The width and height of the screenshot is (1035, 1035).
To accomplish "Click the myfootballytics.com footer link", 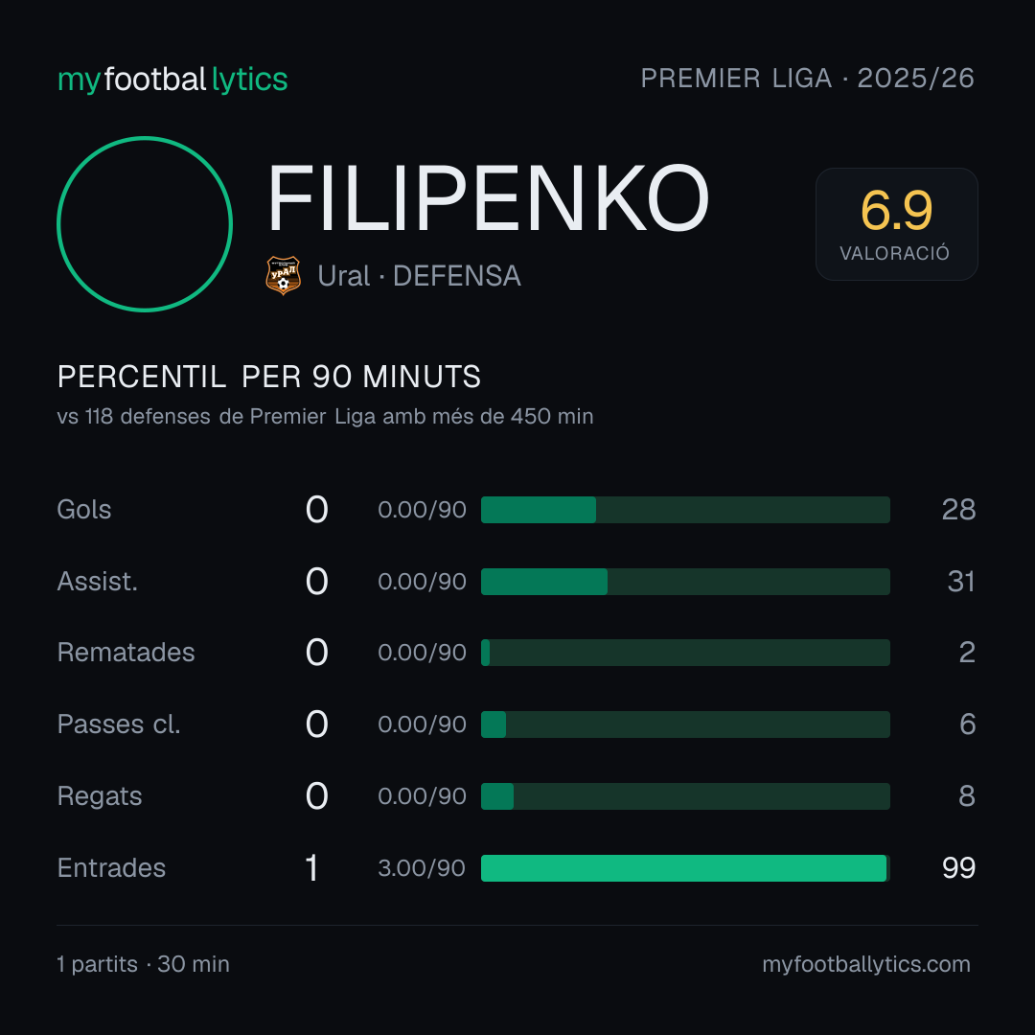I will tap(866, 964).
